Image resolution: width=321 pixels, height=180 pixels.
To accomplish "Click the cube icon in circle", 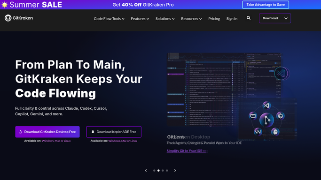I will (x=280, y=116).
